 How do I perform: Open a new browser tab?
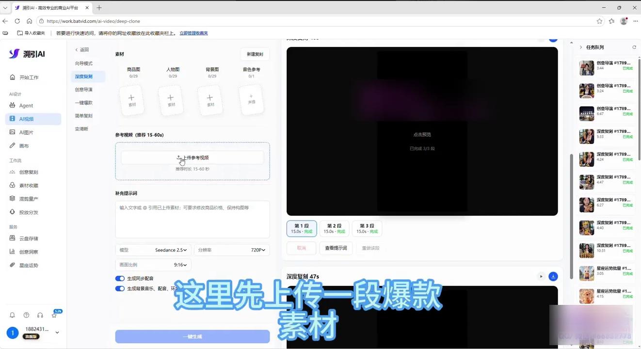pyautogui.click(x=99, y=8)
